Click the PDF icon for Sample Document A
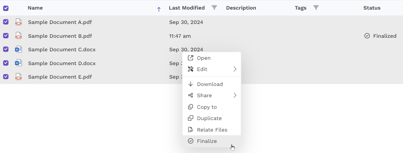The height and width of the screenshot is (153, 403). click(x=18, y=22)
